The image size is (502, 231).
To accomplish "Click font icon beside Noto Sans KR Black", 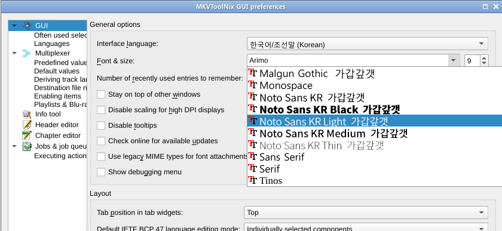I will [253, 109].
